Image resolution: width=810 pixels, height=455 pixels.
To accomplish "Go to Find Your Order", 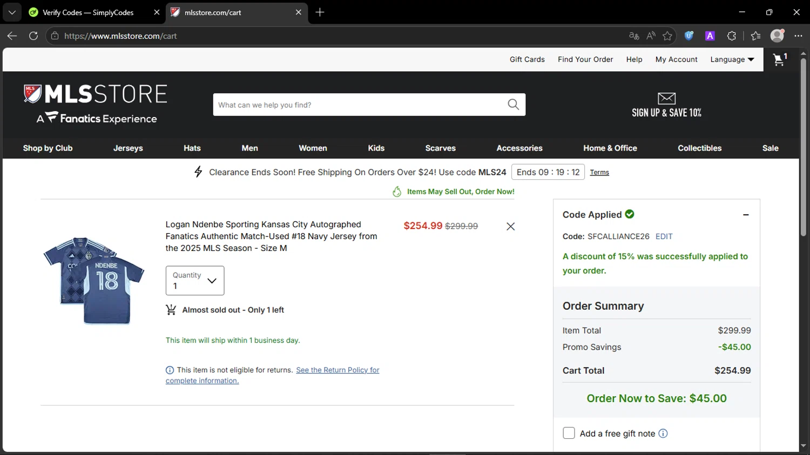I will [x=585, y=59].
